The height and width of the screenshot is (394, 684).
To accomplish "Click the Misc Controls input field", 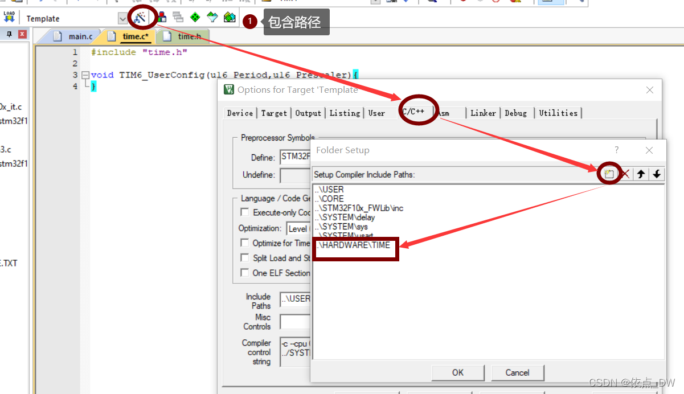I will click(295, 322).
